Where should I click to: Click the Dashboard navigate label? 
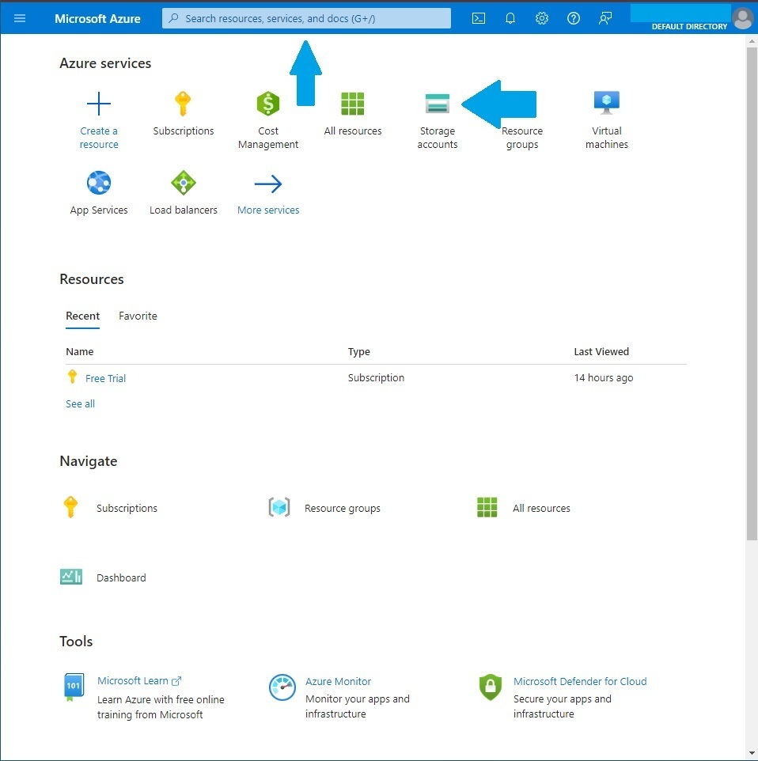click(121, 577)
